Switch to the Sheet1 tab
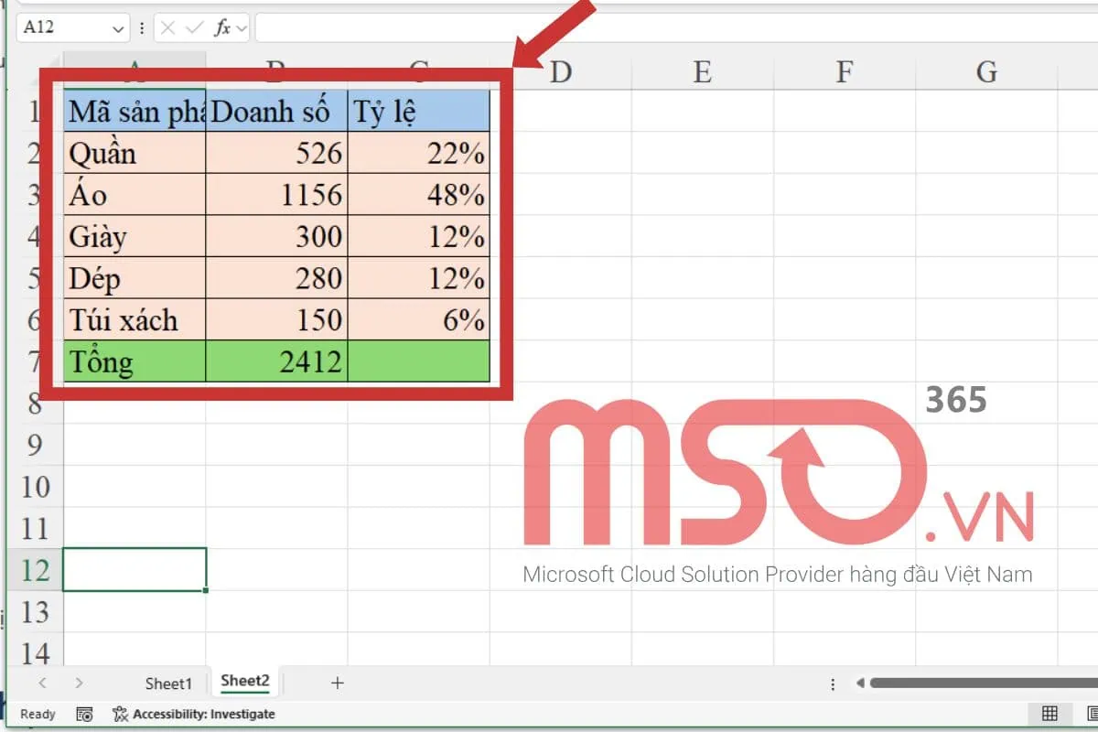1098x732 pixels. point(168,683)
